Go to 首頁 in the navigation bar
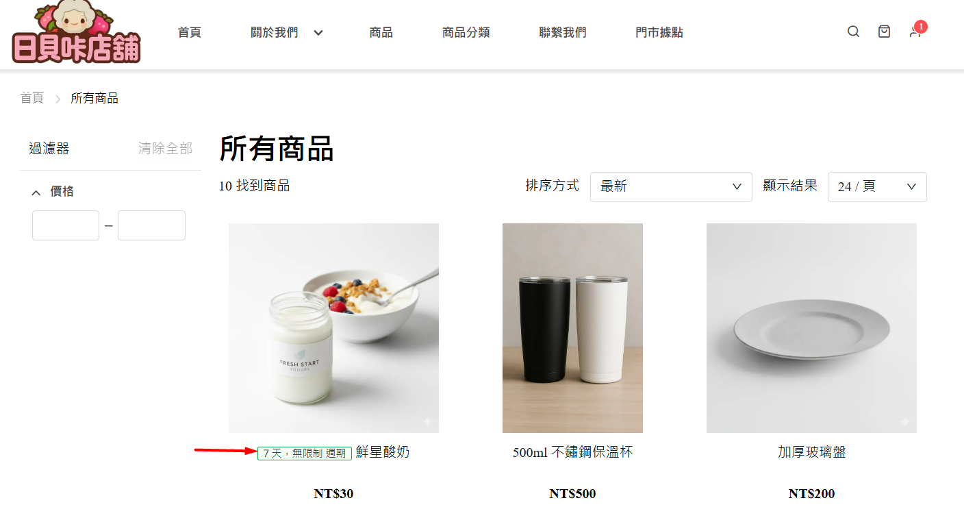964x520 pixels. (190, 33)
